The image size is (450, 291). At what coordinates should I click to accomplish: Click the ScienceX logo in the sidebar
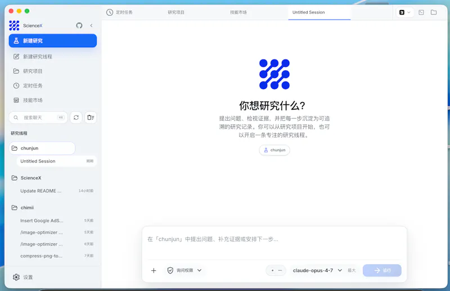14,25
